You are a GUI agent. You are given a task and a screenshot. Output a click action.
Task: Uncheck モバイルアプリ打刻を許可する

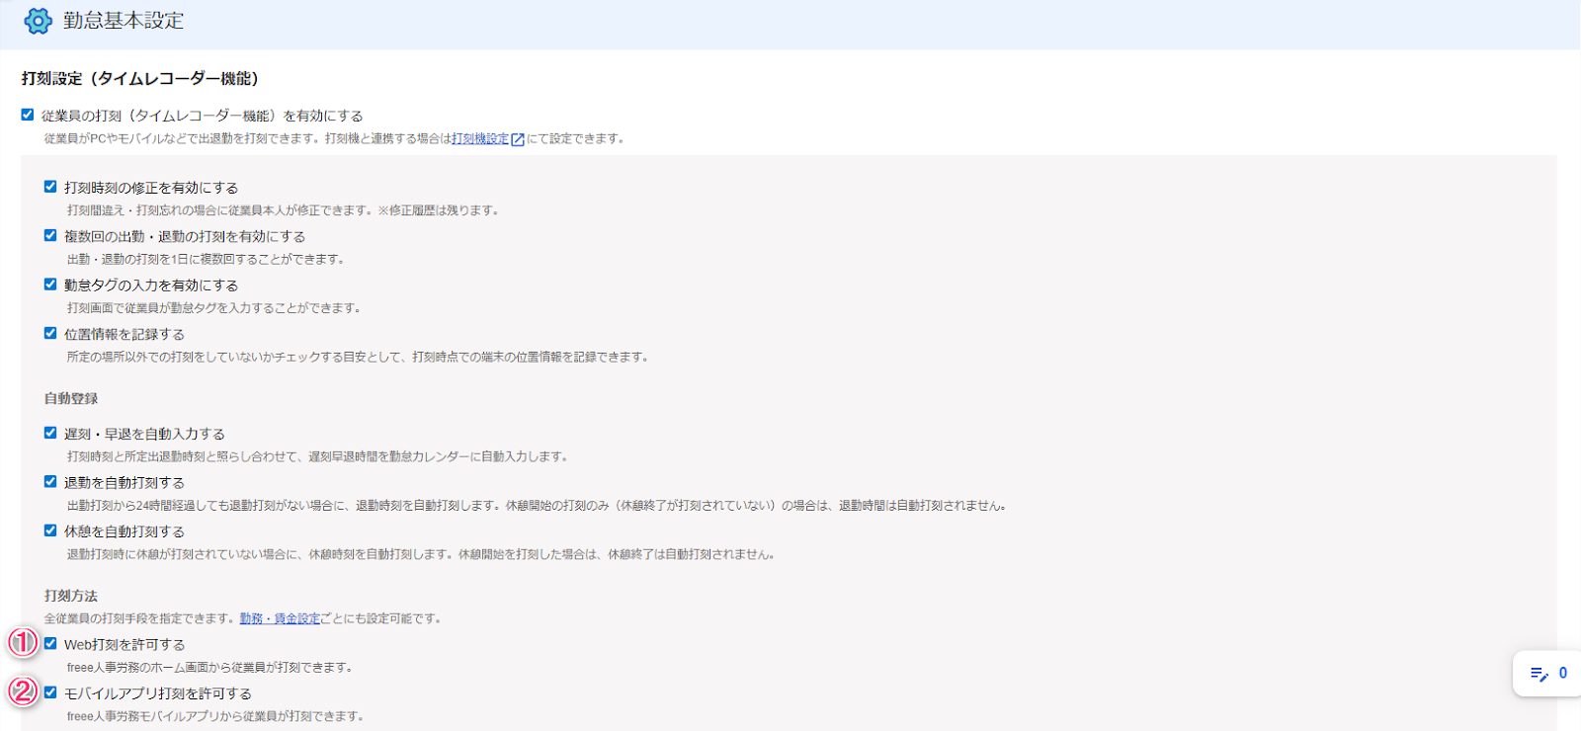[x=50, y=692]
